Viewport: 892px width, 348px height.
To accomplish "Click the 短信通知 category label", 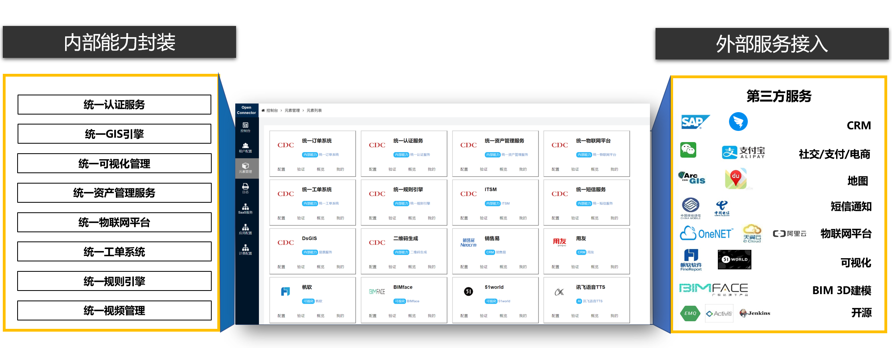I will (x=851, y=207).
